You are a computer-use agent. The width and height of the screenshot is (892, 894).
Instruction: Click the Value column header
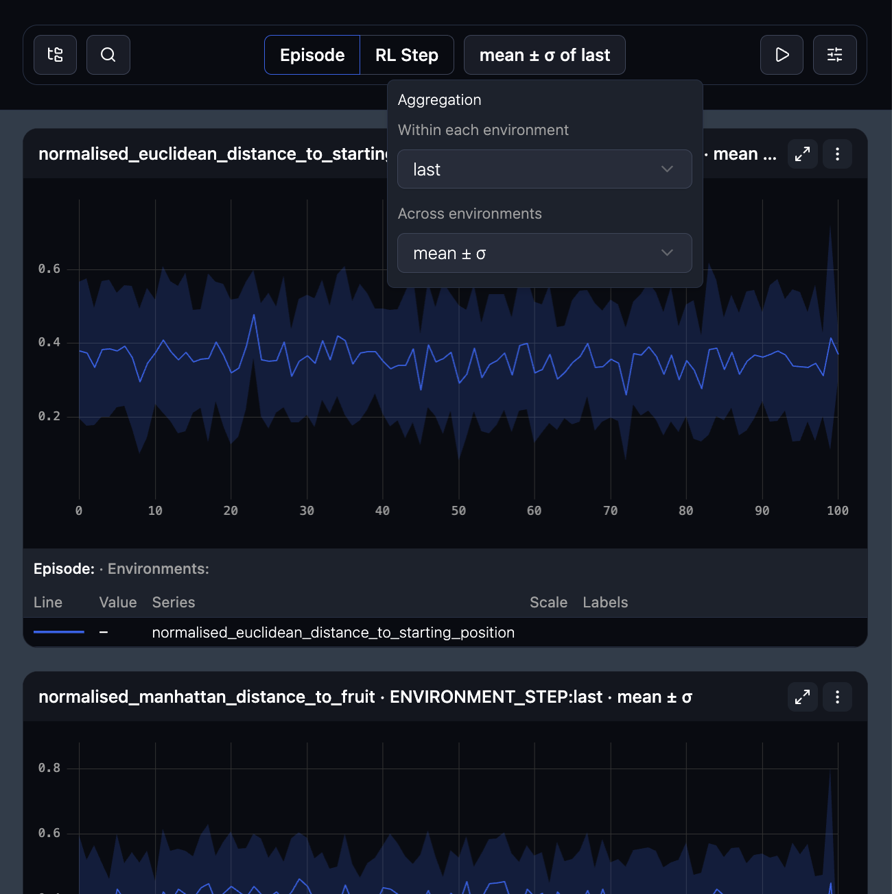point(118,602)
